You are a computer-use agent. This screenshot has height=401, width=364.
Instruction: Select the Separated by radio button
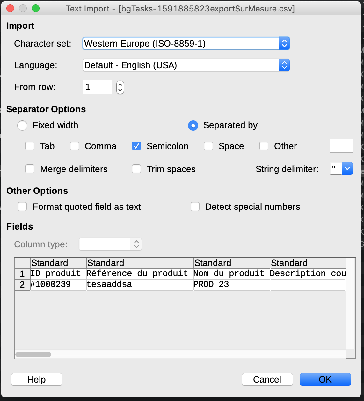pyautogui.click(x=193, y=126)
